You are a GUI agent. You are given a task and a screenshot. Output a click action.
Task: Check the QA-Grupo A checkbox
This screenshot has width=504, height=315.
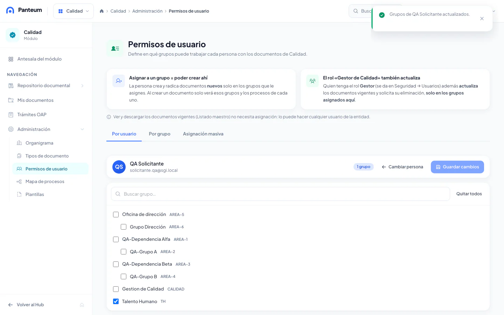click(124, 252)
